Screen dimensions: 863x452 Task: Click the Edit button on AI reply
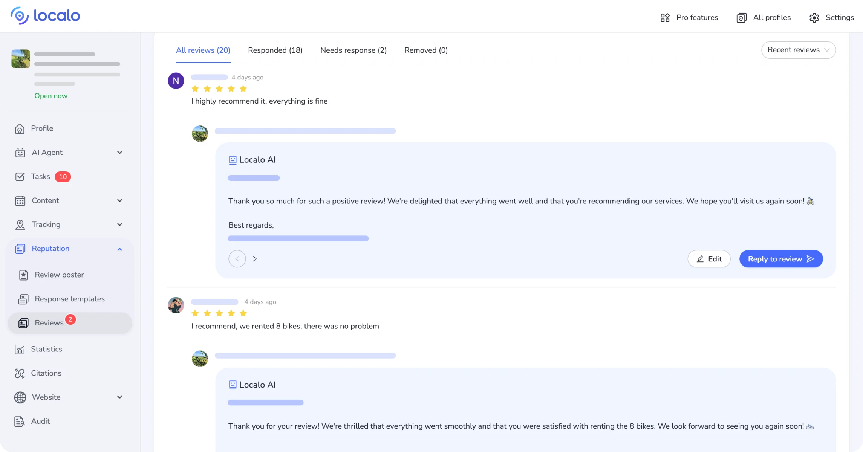[708, 259]
